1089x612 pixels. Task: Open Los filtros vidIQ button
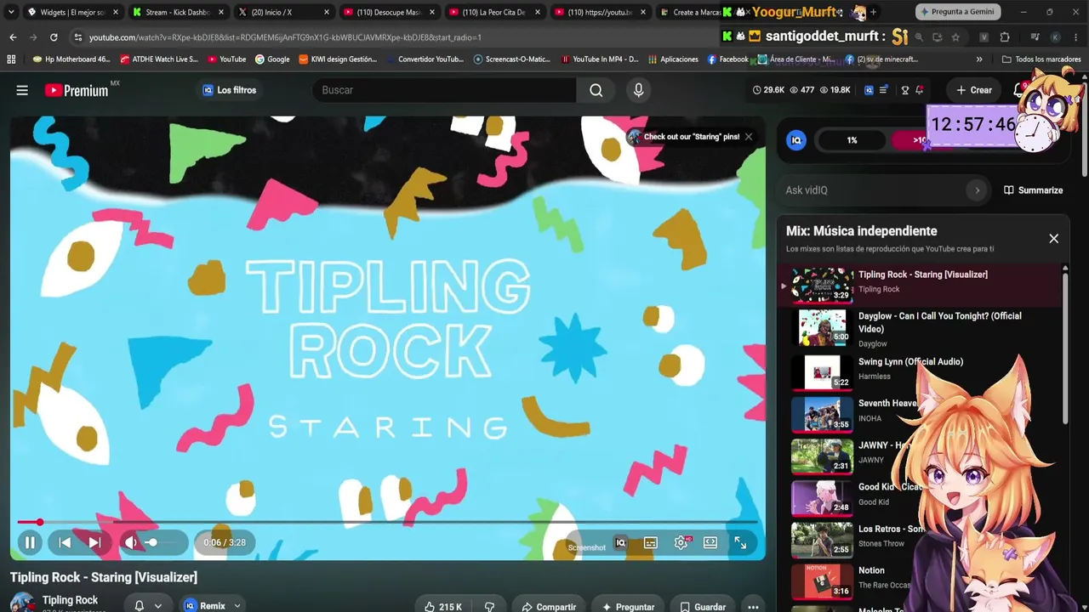point(229,90)
